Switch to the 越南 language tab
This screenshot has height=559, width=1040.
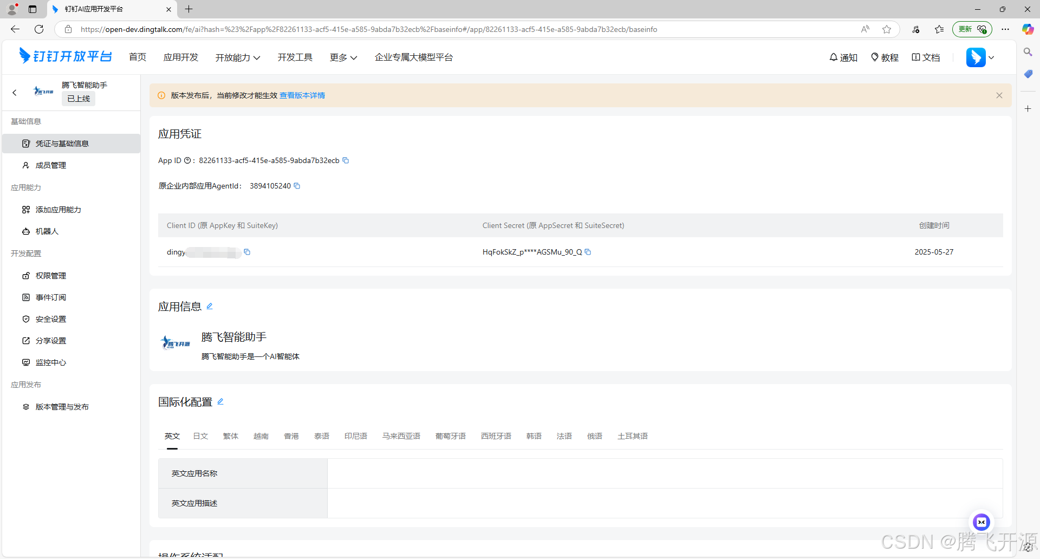tap(261, 436)
